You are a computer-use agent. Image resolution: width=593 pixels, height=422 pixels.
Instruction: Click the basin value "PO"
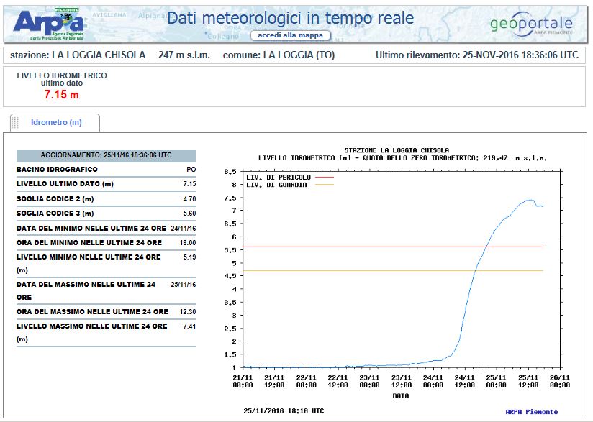191,169
